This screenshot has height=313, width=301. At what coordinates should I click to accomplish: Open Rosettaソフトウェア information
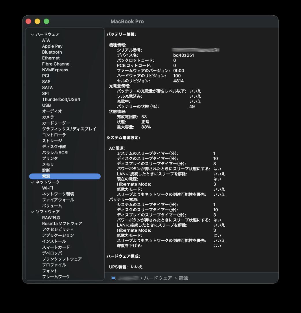(x=60, y=223)
